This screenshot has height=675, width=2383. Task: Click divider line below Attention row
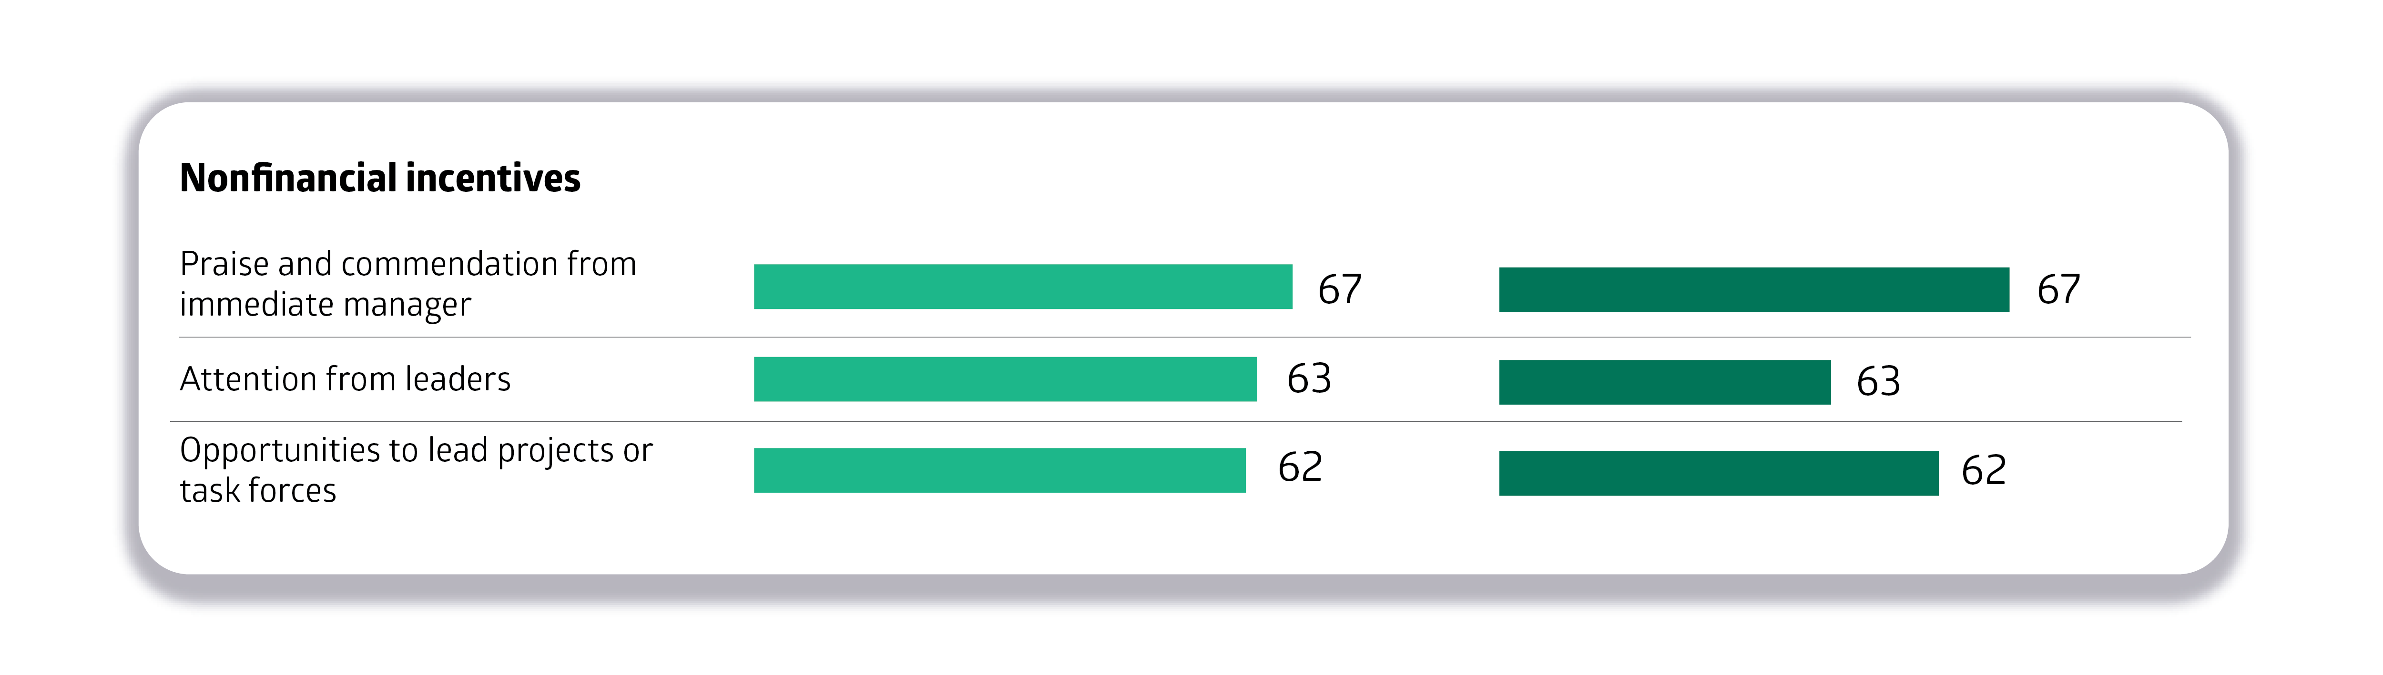(x=1176, y=421)
